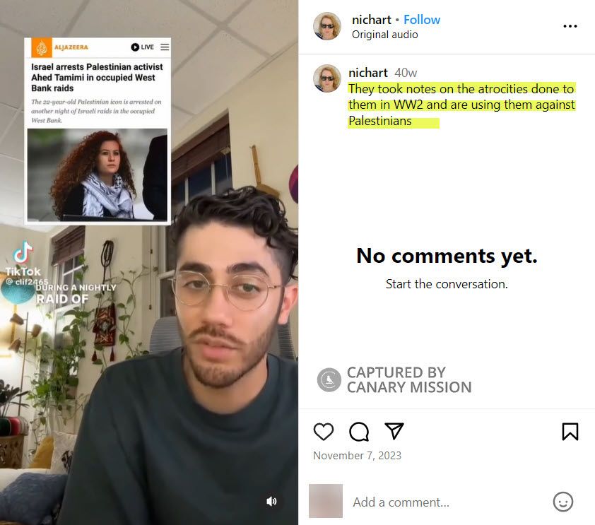The width and height of the screenshot is (595, 525).
Task: Click nichart username in the caption
Action: 367,73
